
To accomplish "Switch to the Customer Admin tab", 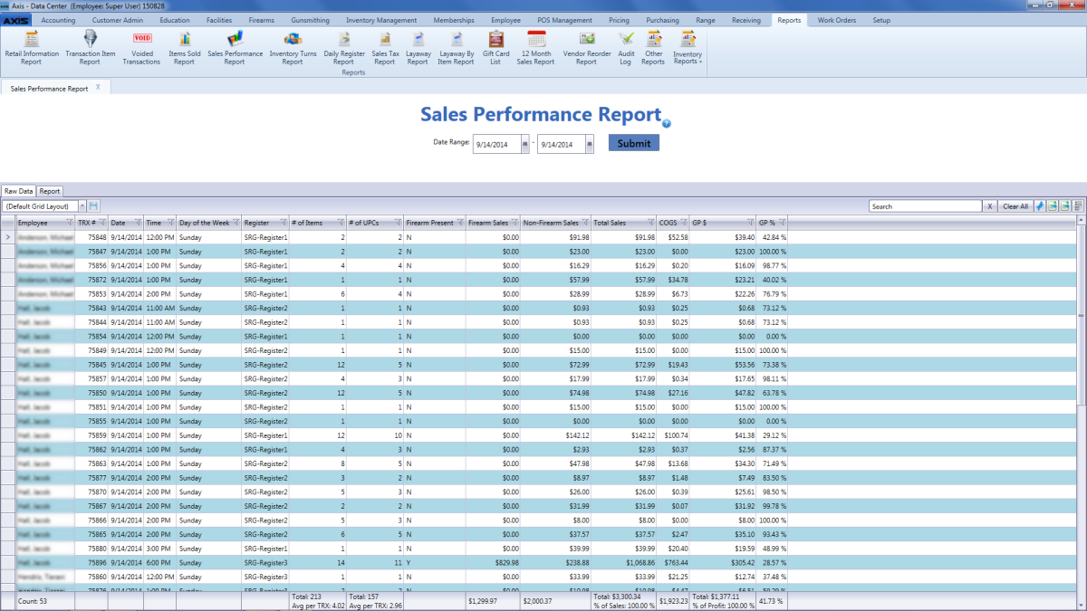I will tap(118, 20).
